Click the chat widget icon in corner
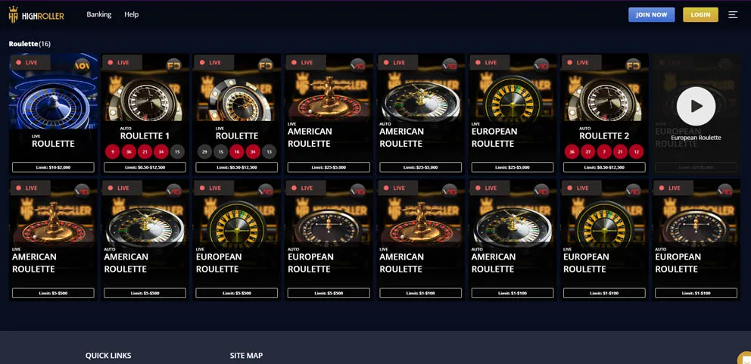751x364 pixels. [745, 358]
